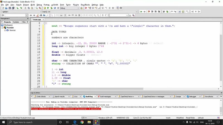Switch to the Symbols tab
223x125 pixels.
(x=16, y=22)
